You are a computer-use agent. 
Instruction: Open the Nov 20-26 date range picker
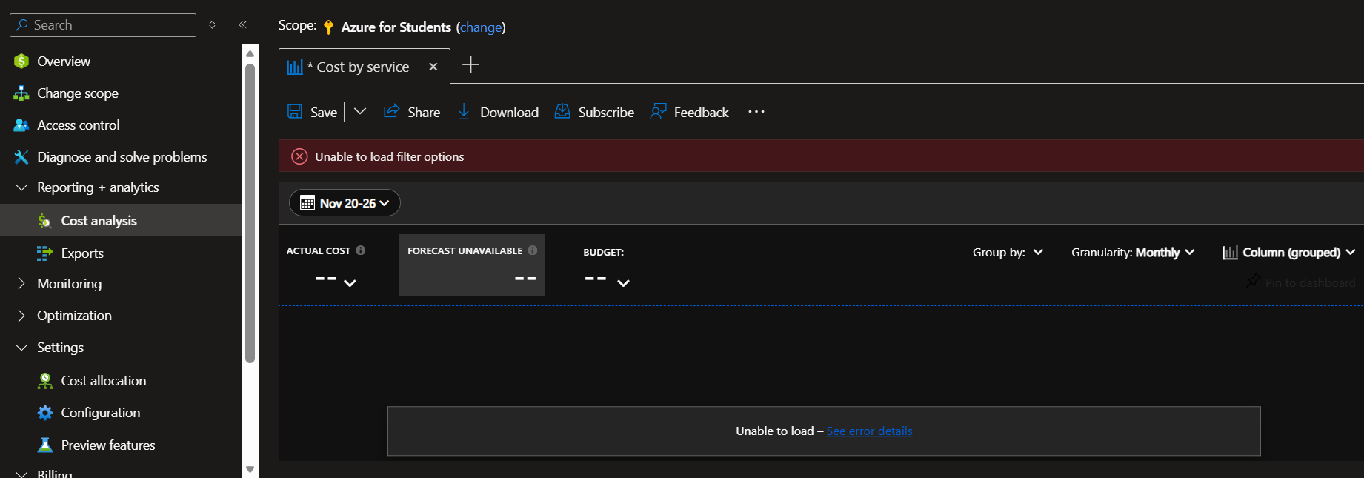click(x=345, y=203)
